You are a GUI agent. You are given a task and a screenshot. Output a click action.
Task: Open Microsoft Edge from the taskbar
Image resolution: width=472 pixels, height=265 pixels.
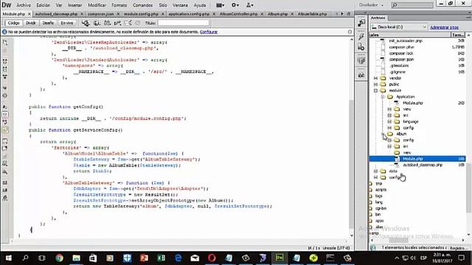pos(178,258)
